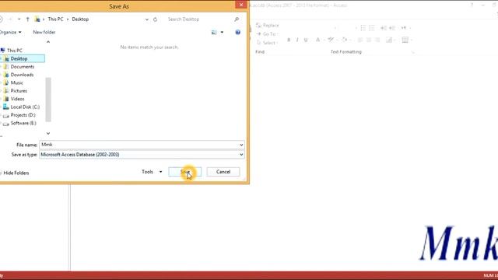The width and height of the screenshot is (498, 280).
Task: Open the recent locations dropdown arrow
Action: pyautogui.click(x=19, y=19)
